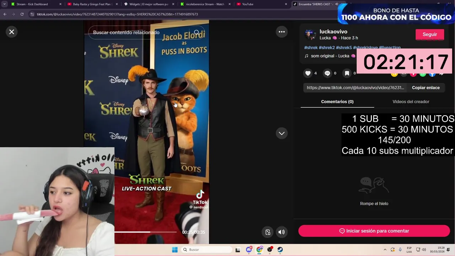Open clock showing 19:28 date panel
This screenshot has height=256, width=455.
pos(437,250)
